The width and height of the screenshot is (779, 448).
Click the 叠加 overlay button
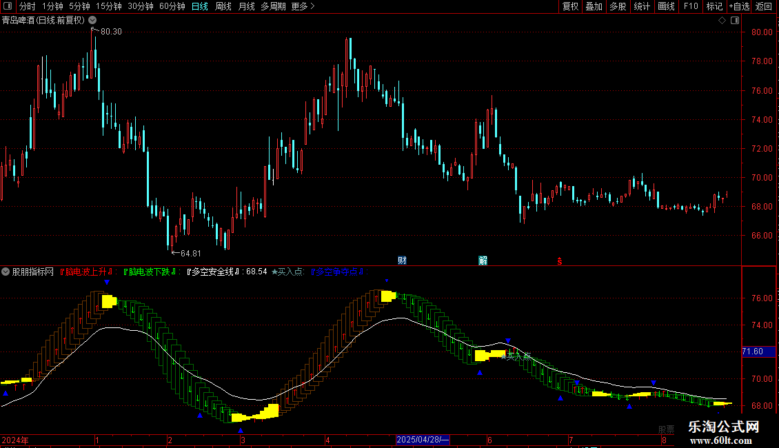tap(594, 6)
